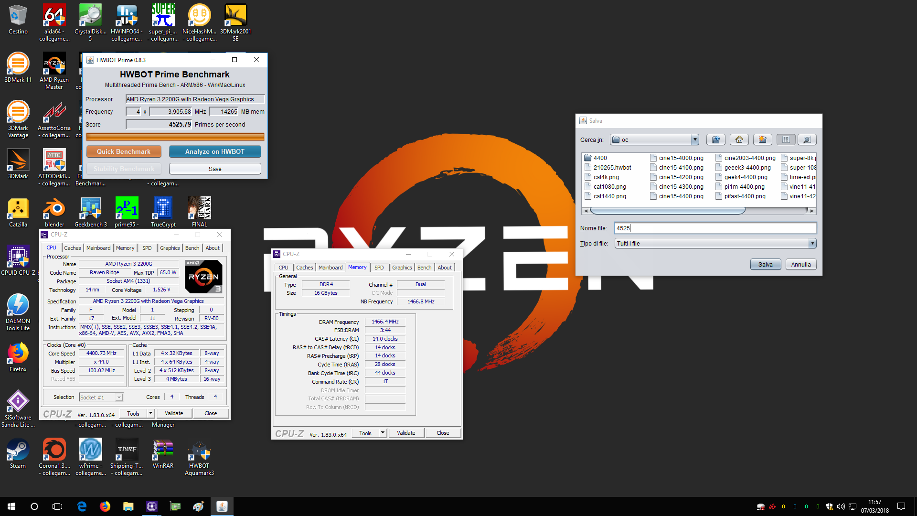Open the Windows Start menu

(x=11, y=506)
